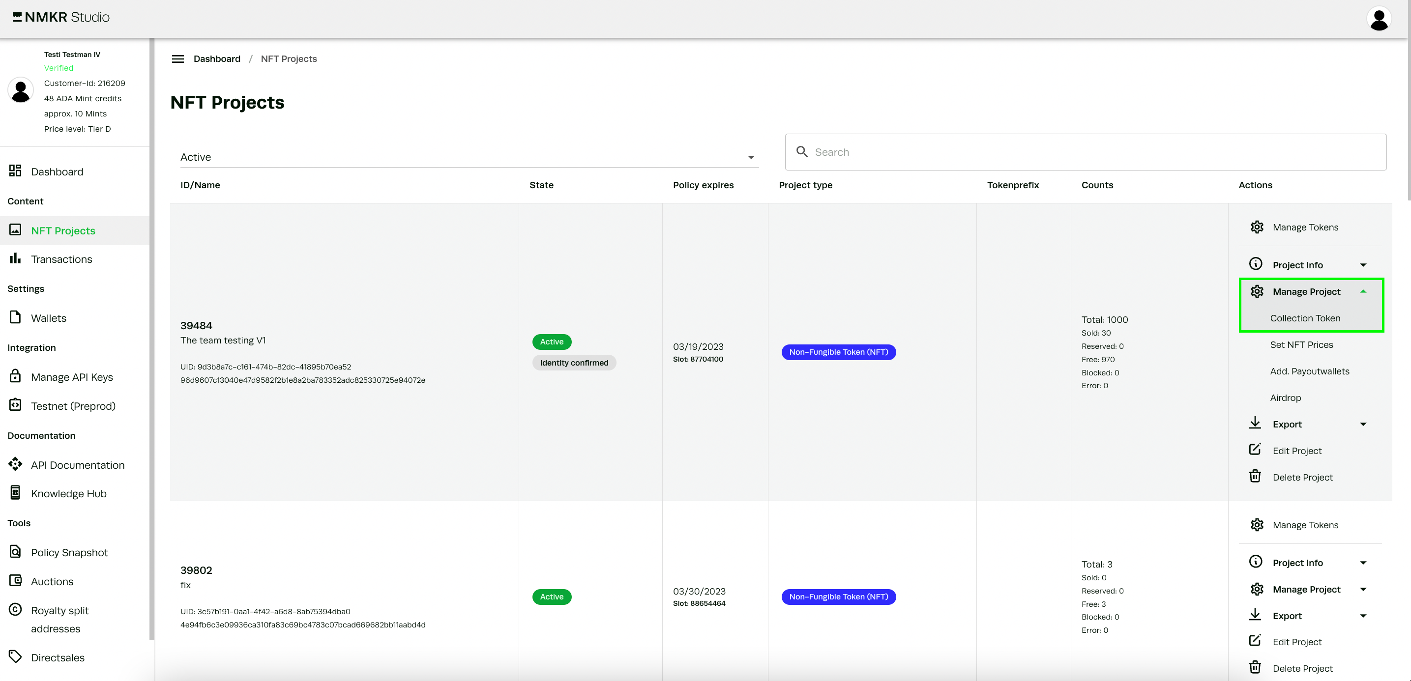Screen dimensions: 1411x681
Task: Open Transactions in the sidebar
Action: [61, 259]
